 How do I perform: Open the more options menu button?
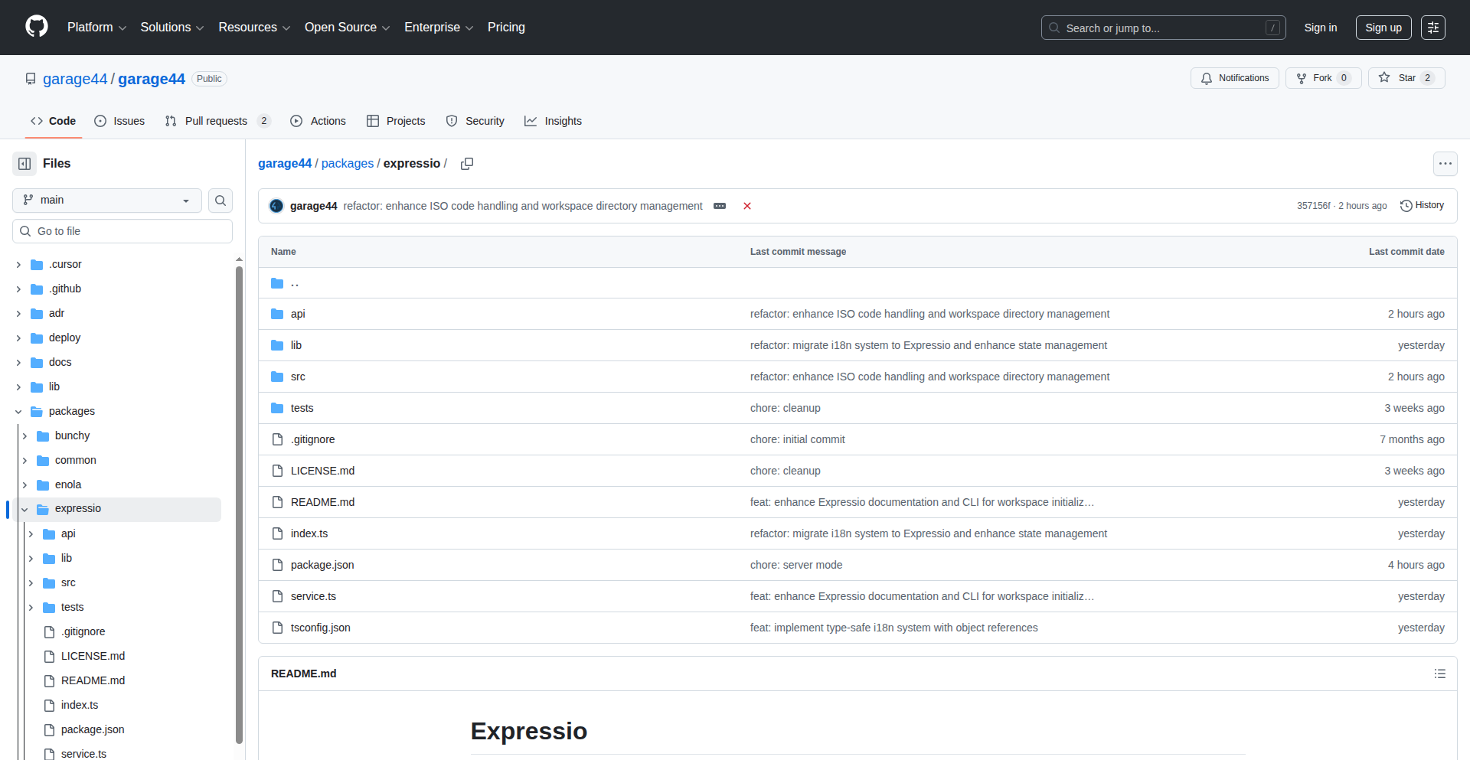[x=1445, y=164]
